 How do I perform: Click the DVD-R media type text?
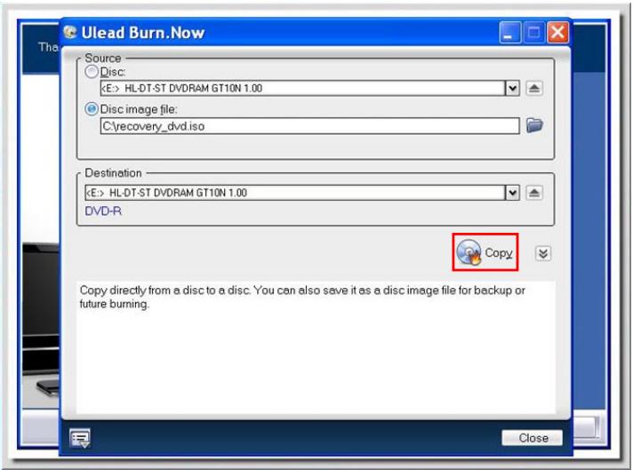click(103, 211)
